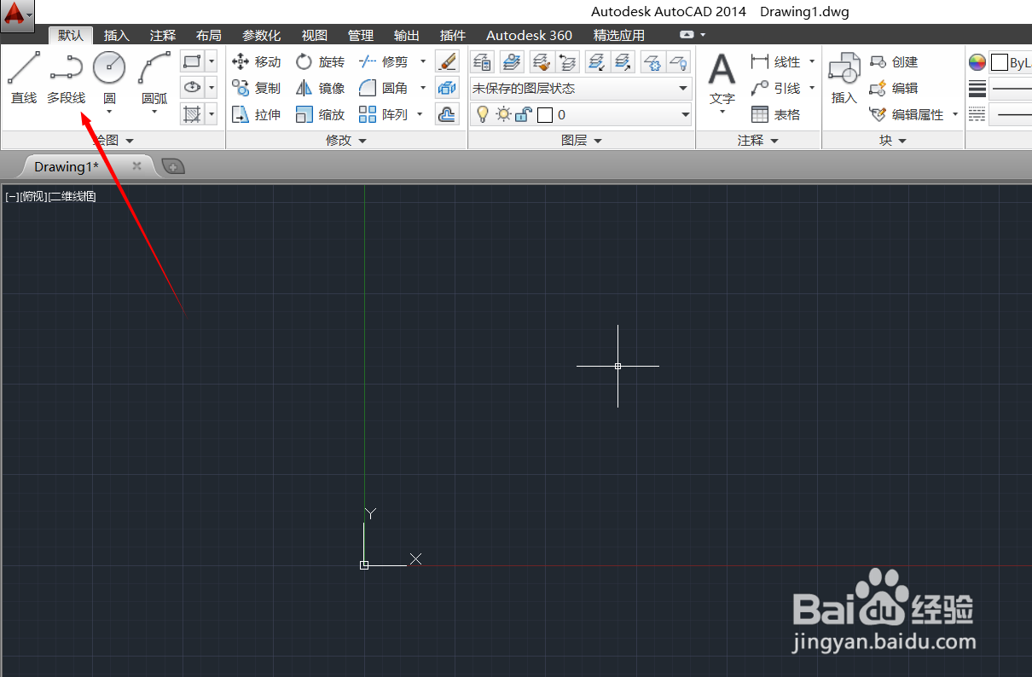
Task: Activate the 移动 (Move) command
Action: 256,61
